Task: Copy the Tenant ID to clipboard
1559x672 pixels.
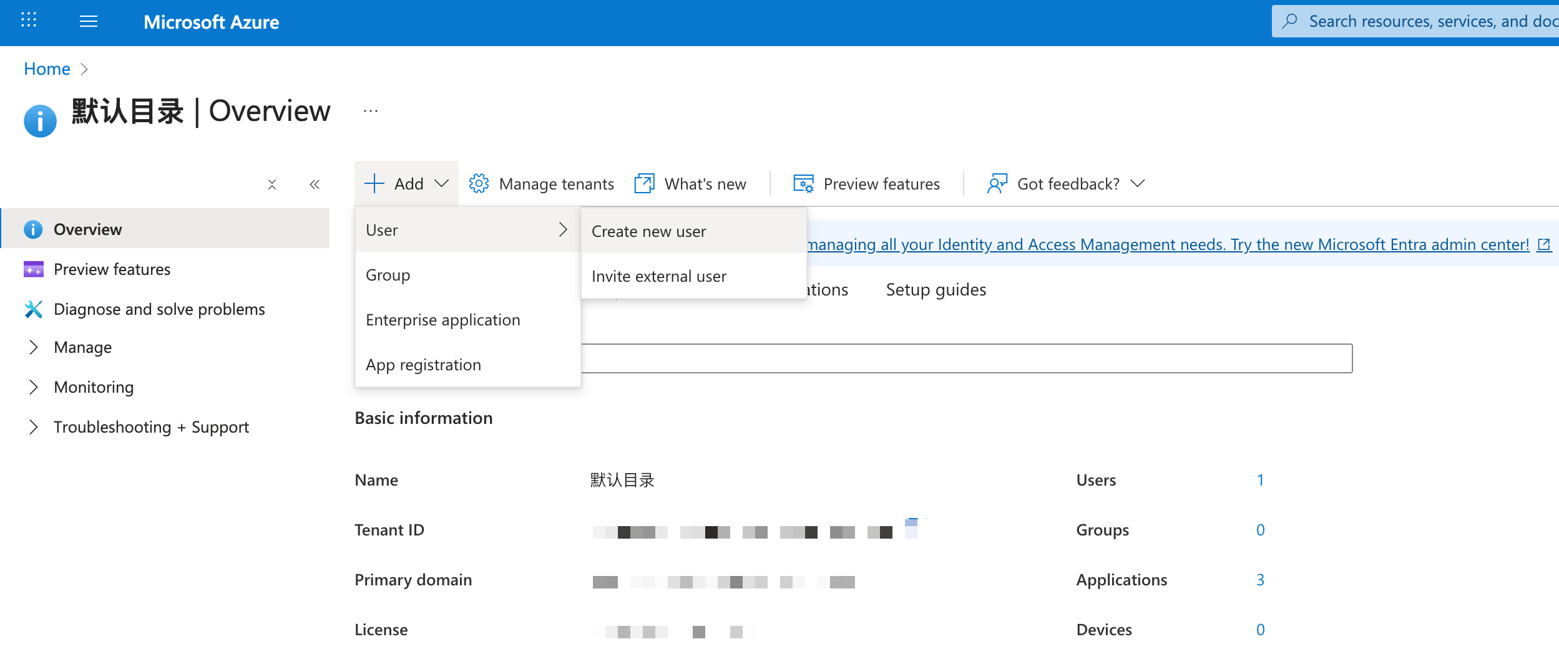Action: pyautogui.click(x=911, y=528)
